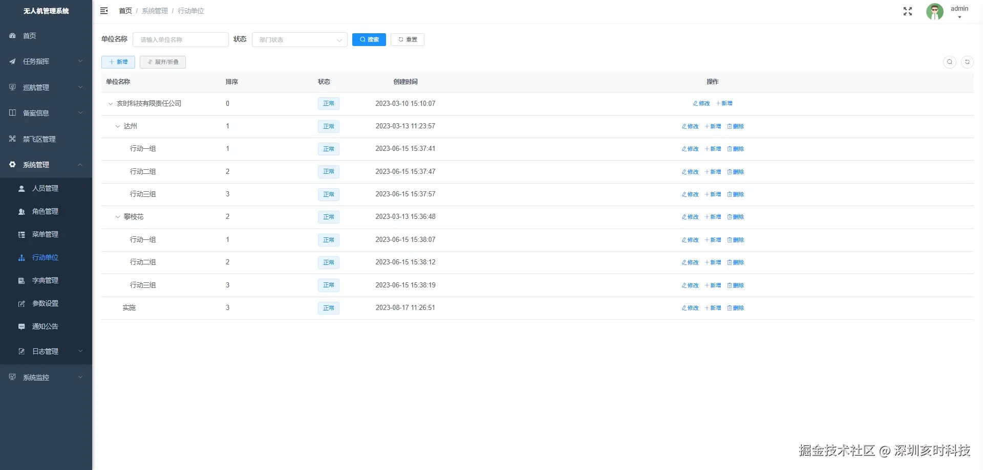Click the date 2023-08-17 11:26:51 cell
The image size is (983, 470).
tap(405, 308)
